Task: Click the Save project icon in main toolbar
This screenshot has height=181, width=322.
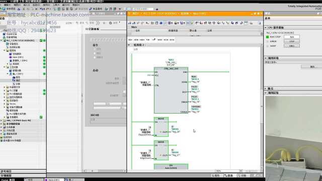Action: [x=4, y=9]
